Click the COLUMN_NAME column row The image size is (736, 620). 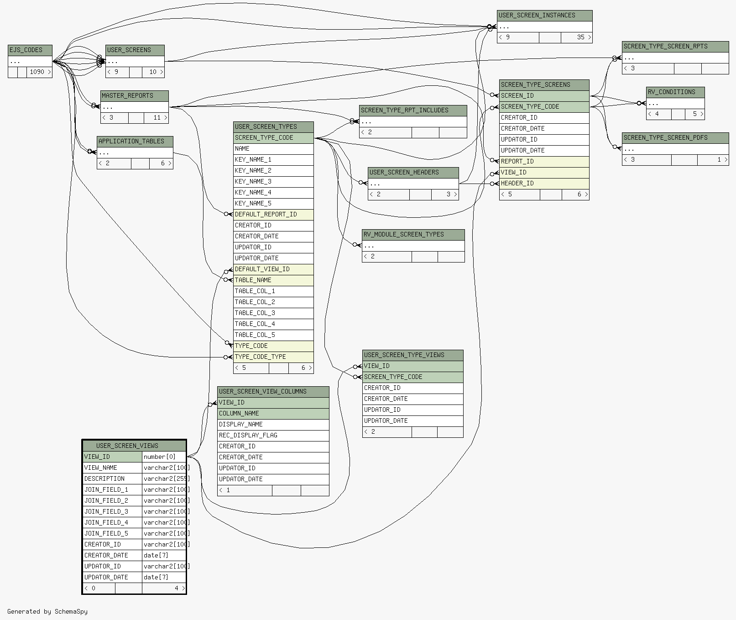tap(273, 414)
